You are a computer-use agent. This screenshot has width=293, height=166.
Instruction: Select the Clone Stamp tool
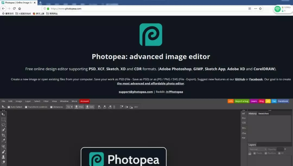pyautogui.click(x=3, y=157)
